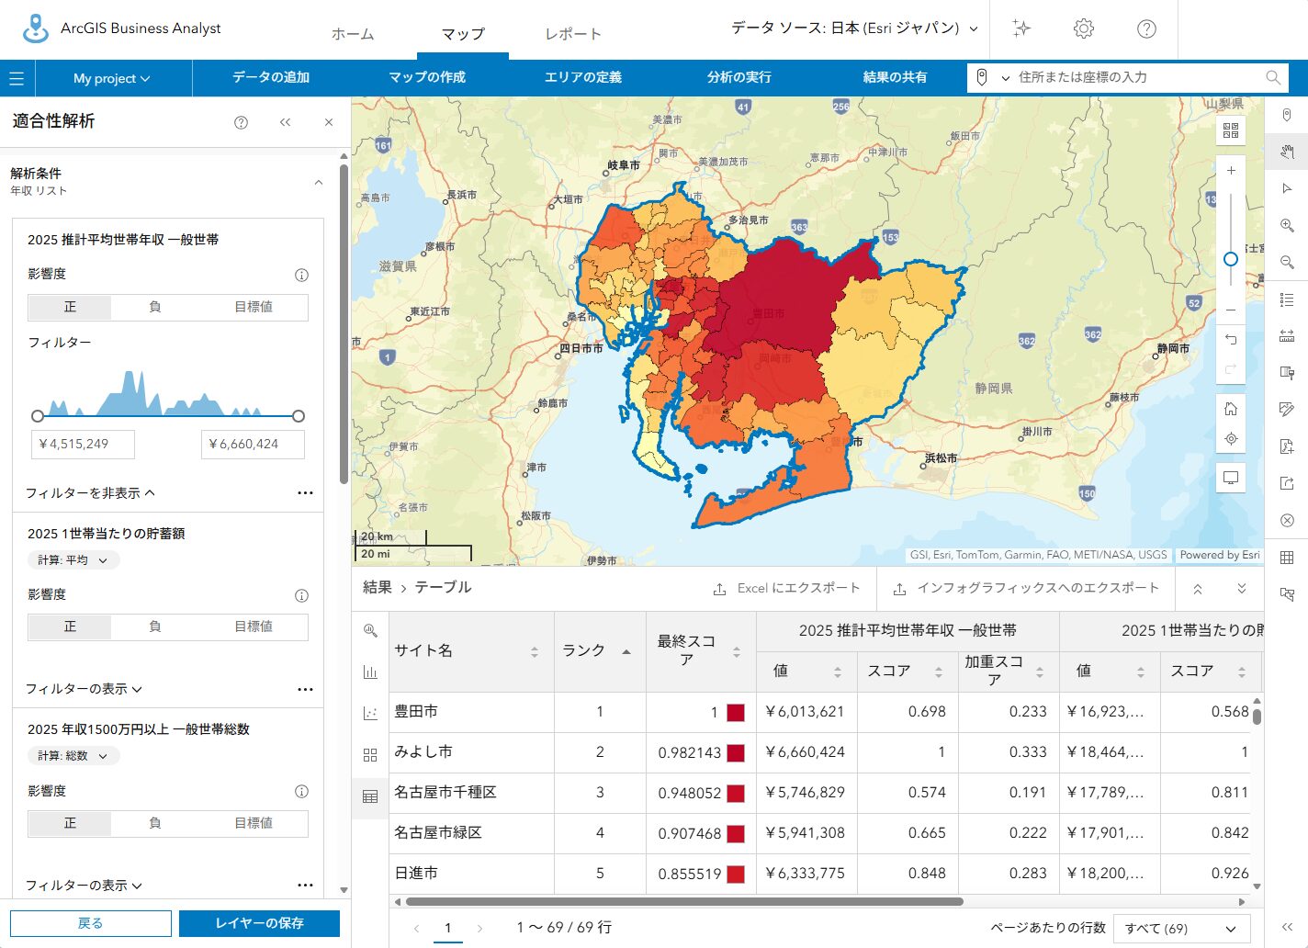Set 年収1500万円以上 influence to 正
Image resolution: width=1308 pixels, height=948 pixels.
tap(70, 823)
